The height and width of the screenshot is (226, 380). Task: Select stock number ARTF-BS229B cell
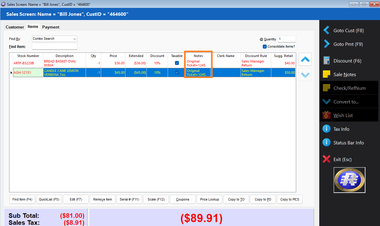coord(28,63)
